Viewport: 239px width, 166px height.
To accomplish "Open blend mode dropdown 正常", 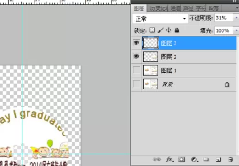I will [160, 18].
